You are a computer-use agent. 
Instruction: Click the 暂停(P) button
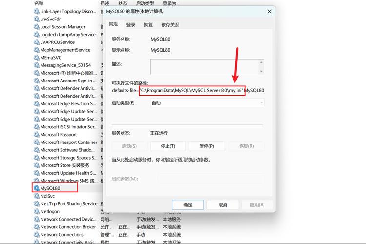[207, 146]
